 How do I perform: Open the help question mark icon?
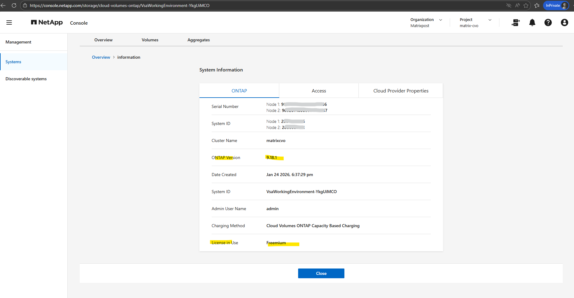point(548,23)
